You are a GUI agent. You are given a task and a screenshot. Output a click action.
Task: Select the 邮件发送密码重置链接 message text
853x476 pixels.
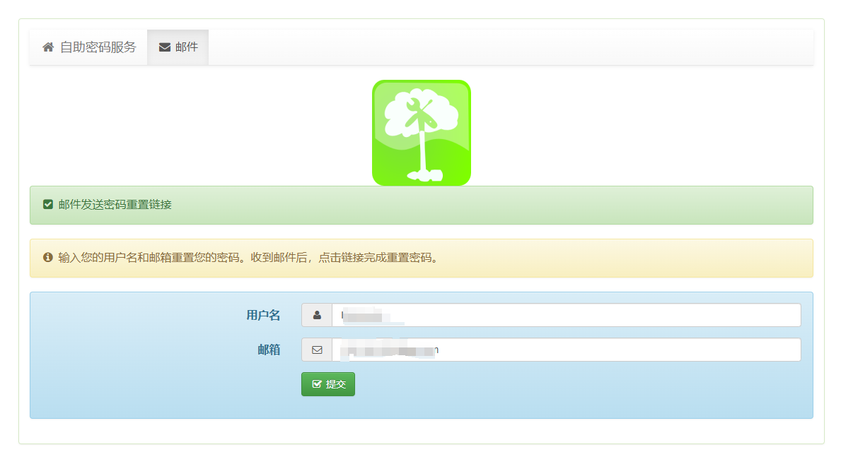pos(115,205)
